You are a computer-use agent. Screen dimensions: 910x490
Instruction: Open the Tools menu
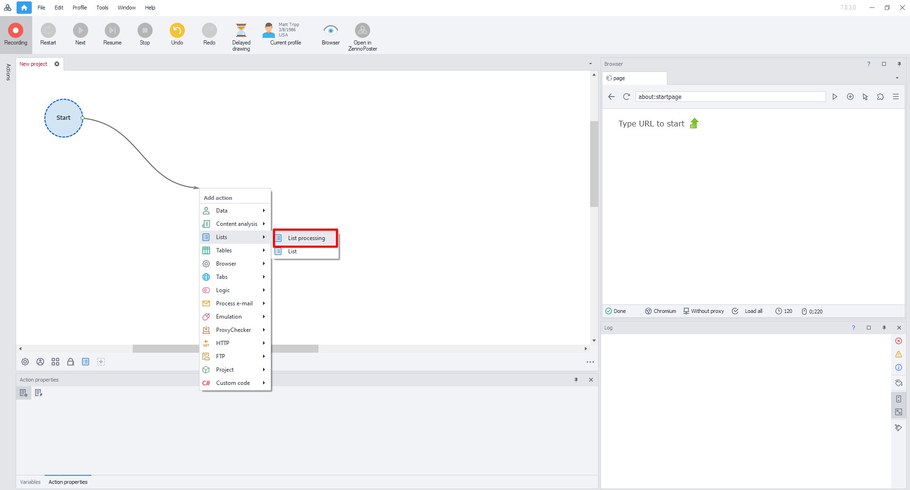(x=102, y=8)
